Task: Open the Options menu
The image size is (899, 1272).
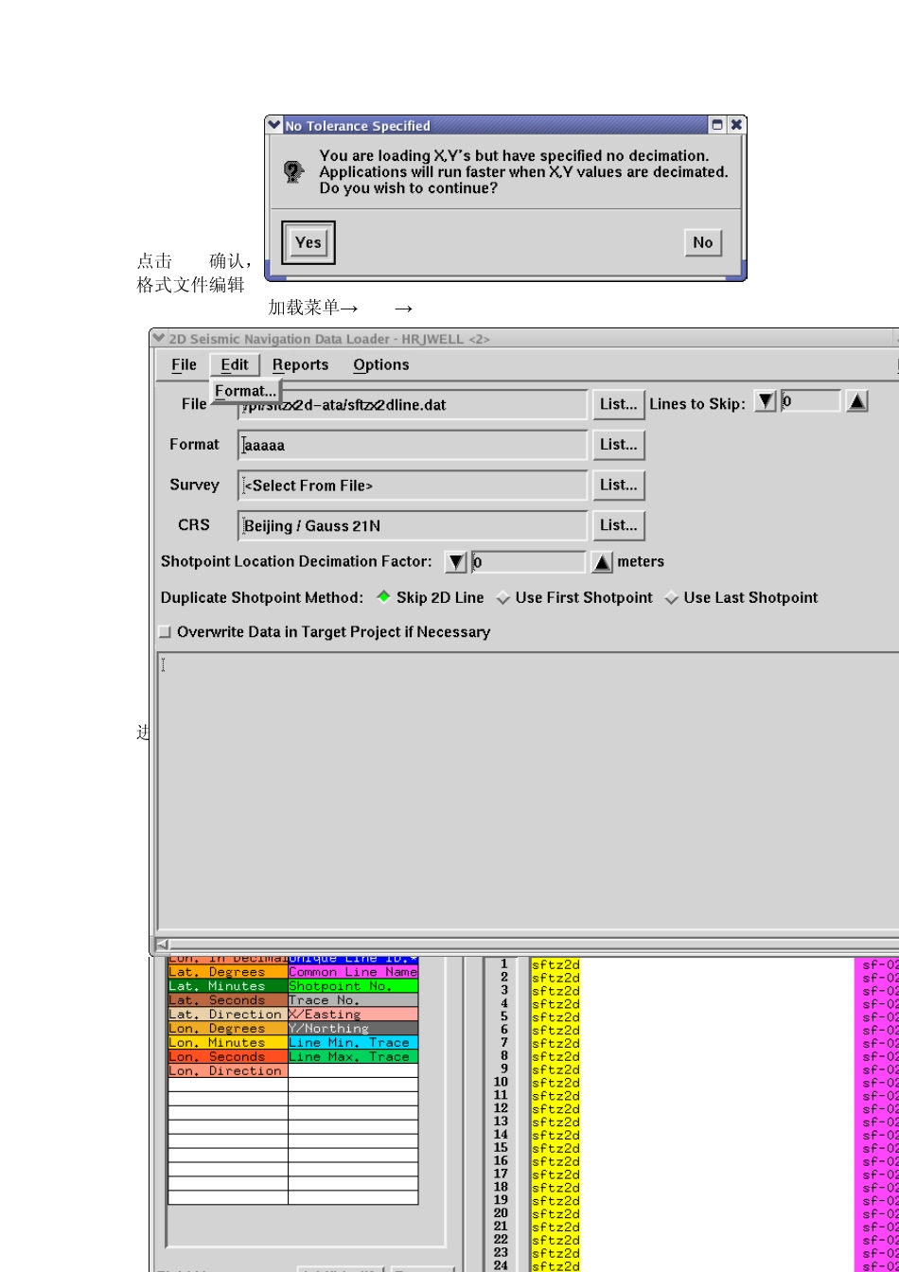Action: [381, 364]
